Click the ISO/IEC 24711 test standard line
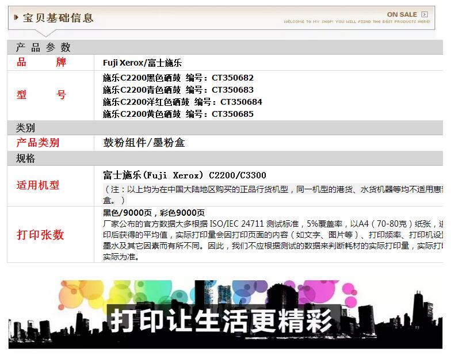Viewport: 451px width, 355px height. coord(273,224)
